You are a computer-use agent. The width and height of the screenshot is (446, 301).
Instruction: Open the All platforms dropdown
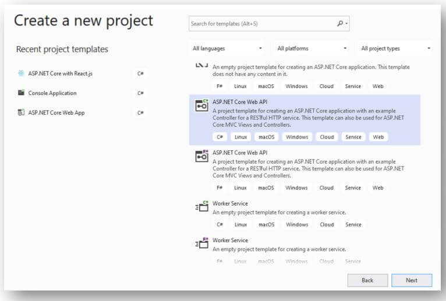coord(312,48)
